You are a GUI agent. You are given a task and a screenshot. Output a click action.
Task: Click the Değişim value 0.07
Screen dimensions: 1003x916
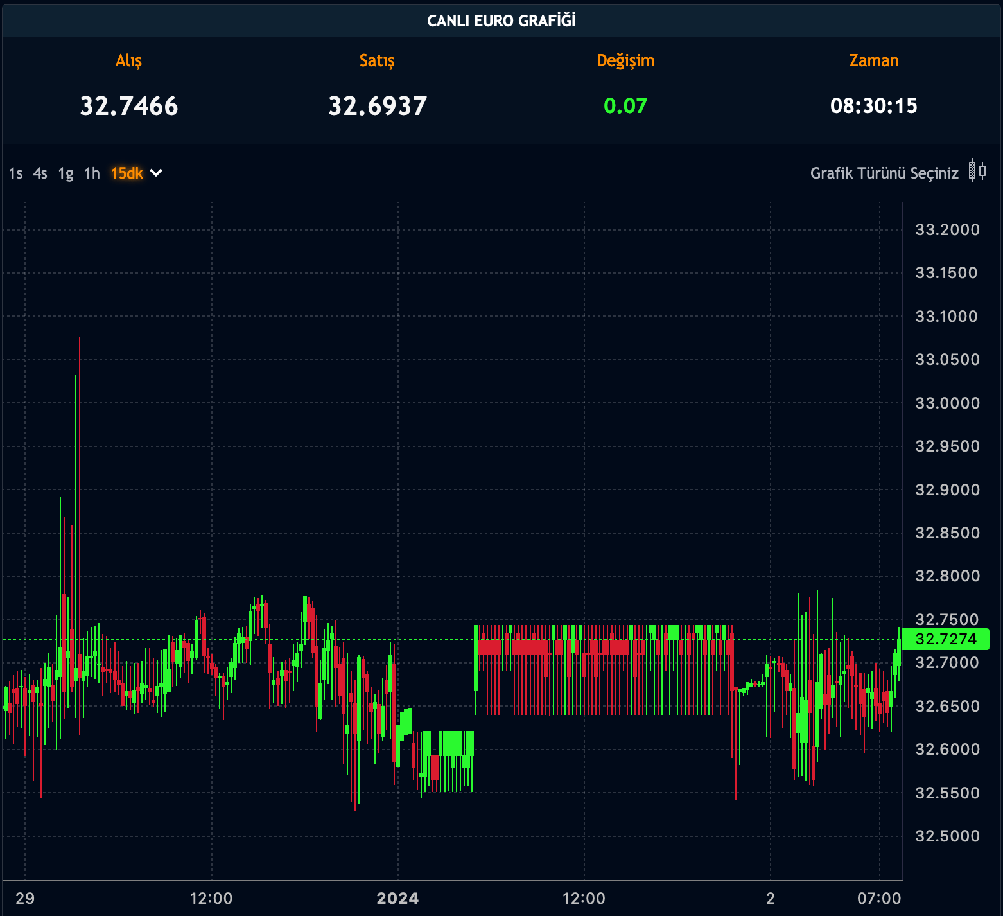[x=625, y=106]
